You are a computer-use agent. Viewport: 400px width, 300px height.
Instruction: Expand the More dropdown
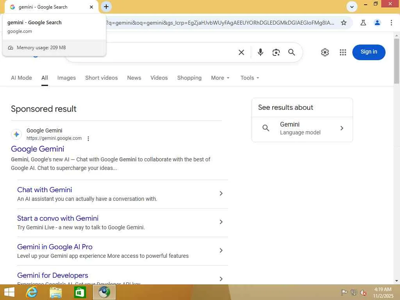click(220, 78)
